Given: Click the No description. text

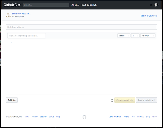Looking at the screenshot, I should pyautogui.click(x=18, y=17).
